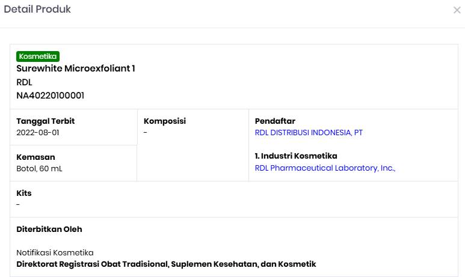
Task: Click the Notifikasi Kosmetika text
Action: [55, 253]
